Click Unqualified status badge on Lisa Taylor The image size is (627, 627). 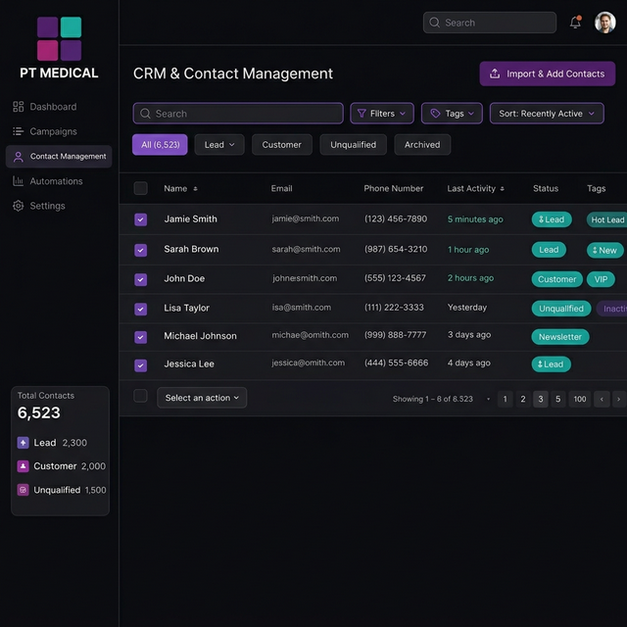[x=561, y=309]
